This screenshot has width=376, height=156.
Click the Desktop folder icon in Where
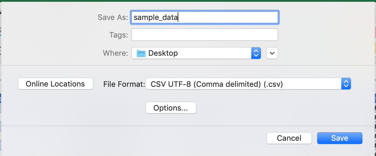(x=141, y=53)
